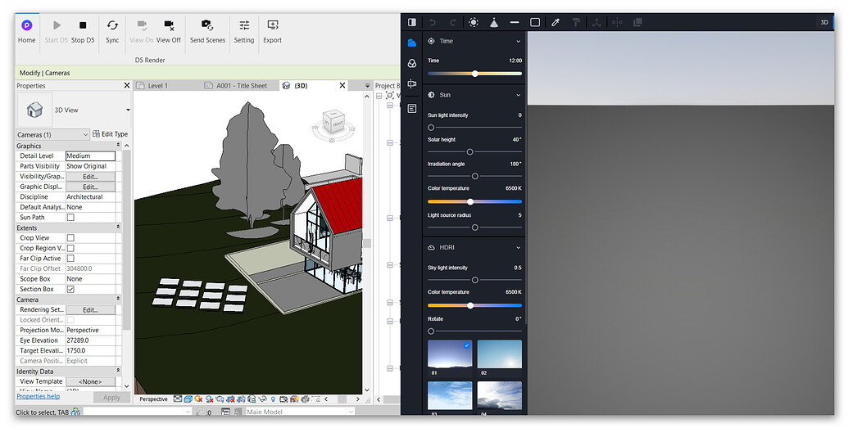Click the Perspective label in view bar
The width and height of the screenshot is (848, 428).
pos(153,399)
